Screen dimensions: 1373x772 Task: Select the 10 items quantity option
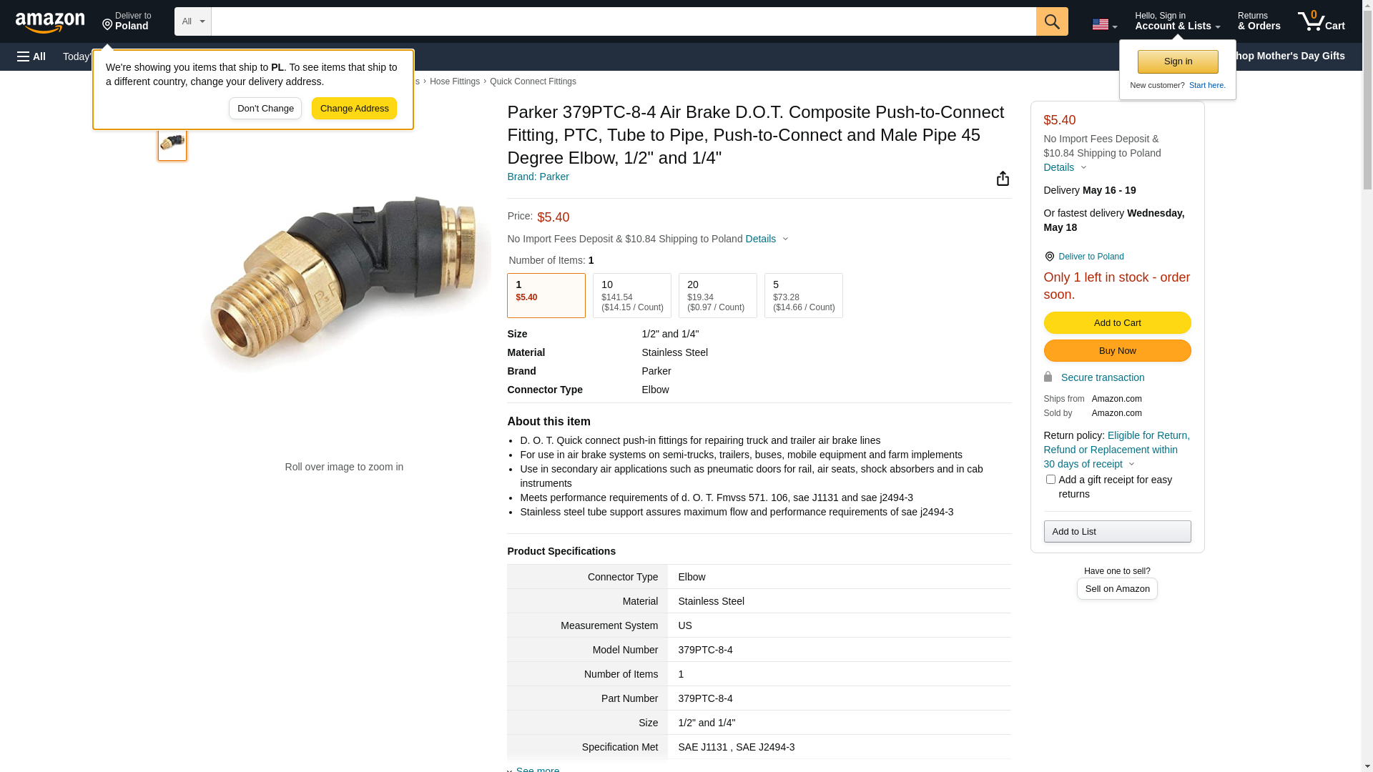631,295
